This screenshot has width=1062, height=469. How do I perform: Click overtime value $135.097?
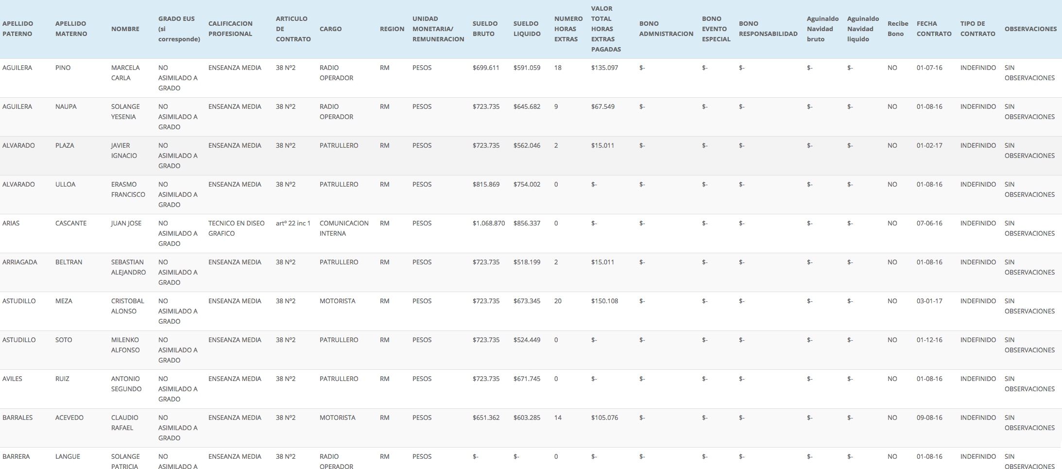point(604,68)
